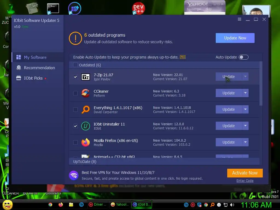Select the My Software tab
Viewport: 280px width, 210px height.
click(x=38, y=57)
